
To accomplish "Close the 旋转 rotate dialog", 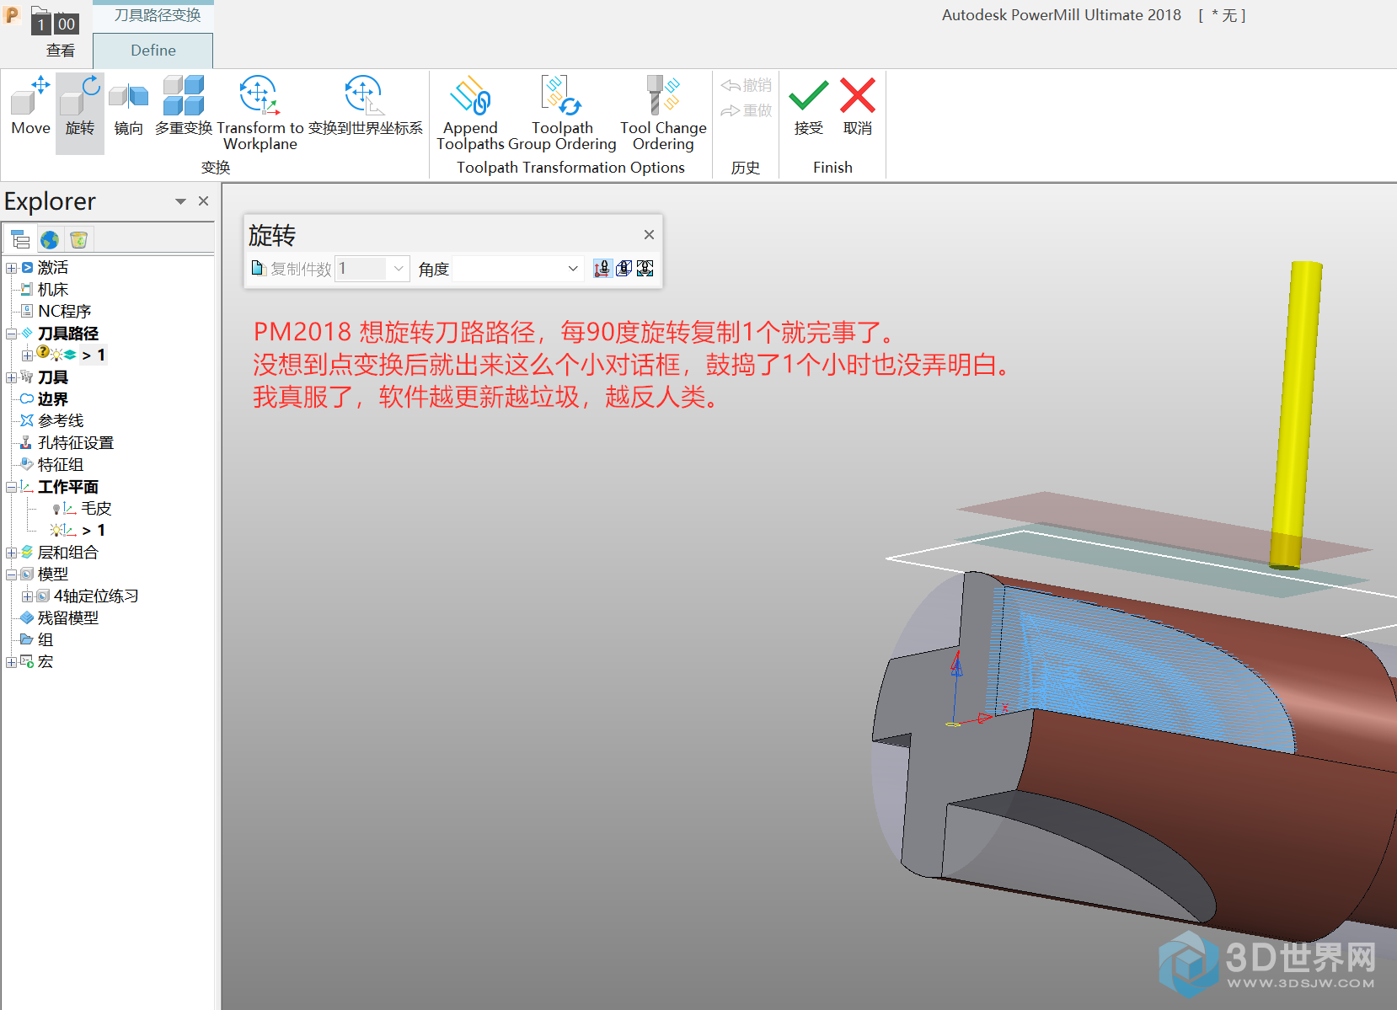I will click(x=649, y=235).
